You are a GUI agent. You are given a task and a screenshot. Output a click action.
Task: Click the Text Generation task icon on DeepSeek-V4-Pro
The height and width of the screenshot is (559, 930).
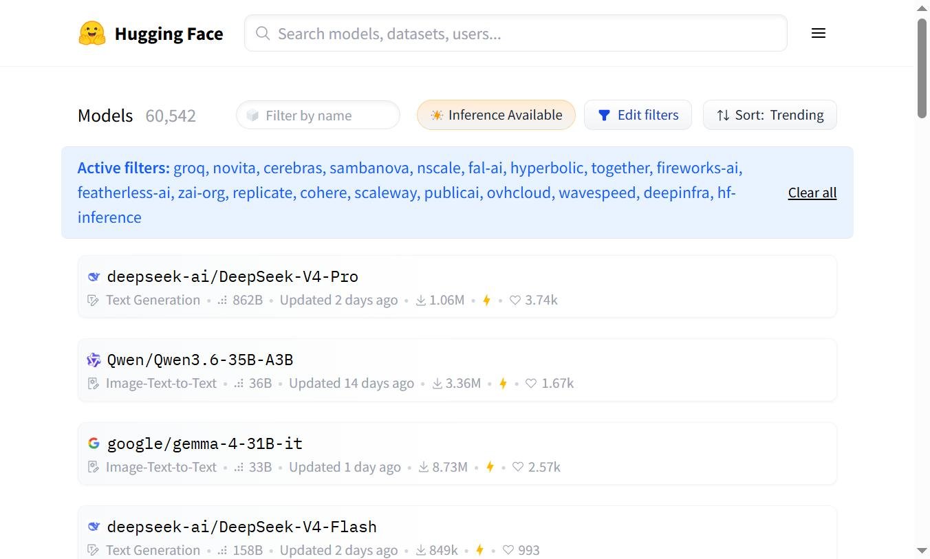(94, 300)
